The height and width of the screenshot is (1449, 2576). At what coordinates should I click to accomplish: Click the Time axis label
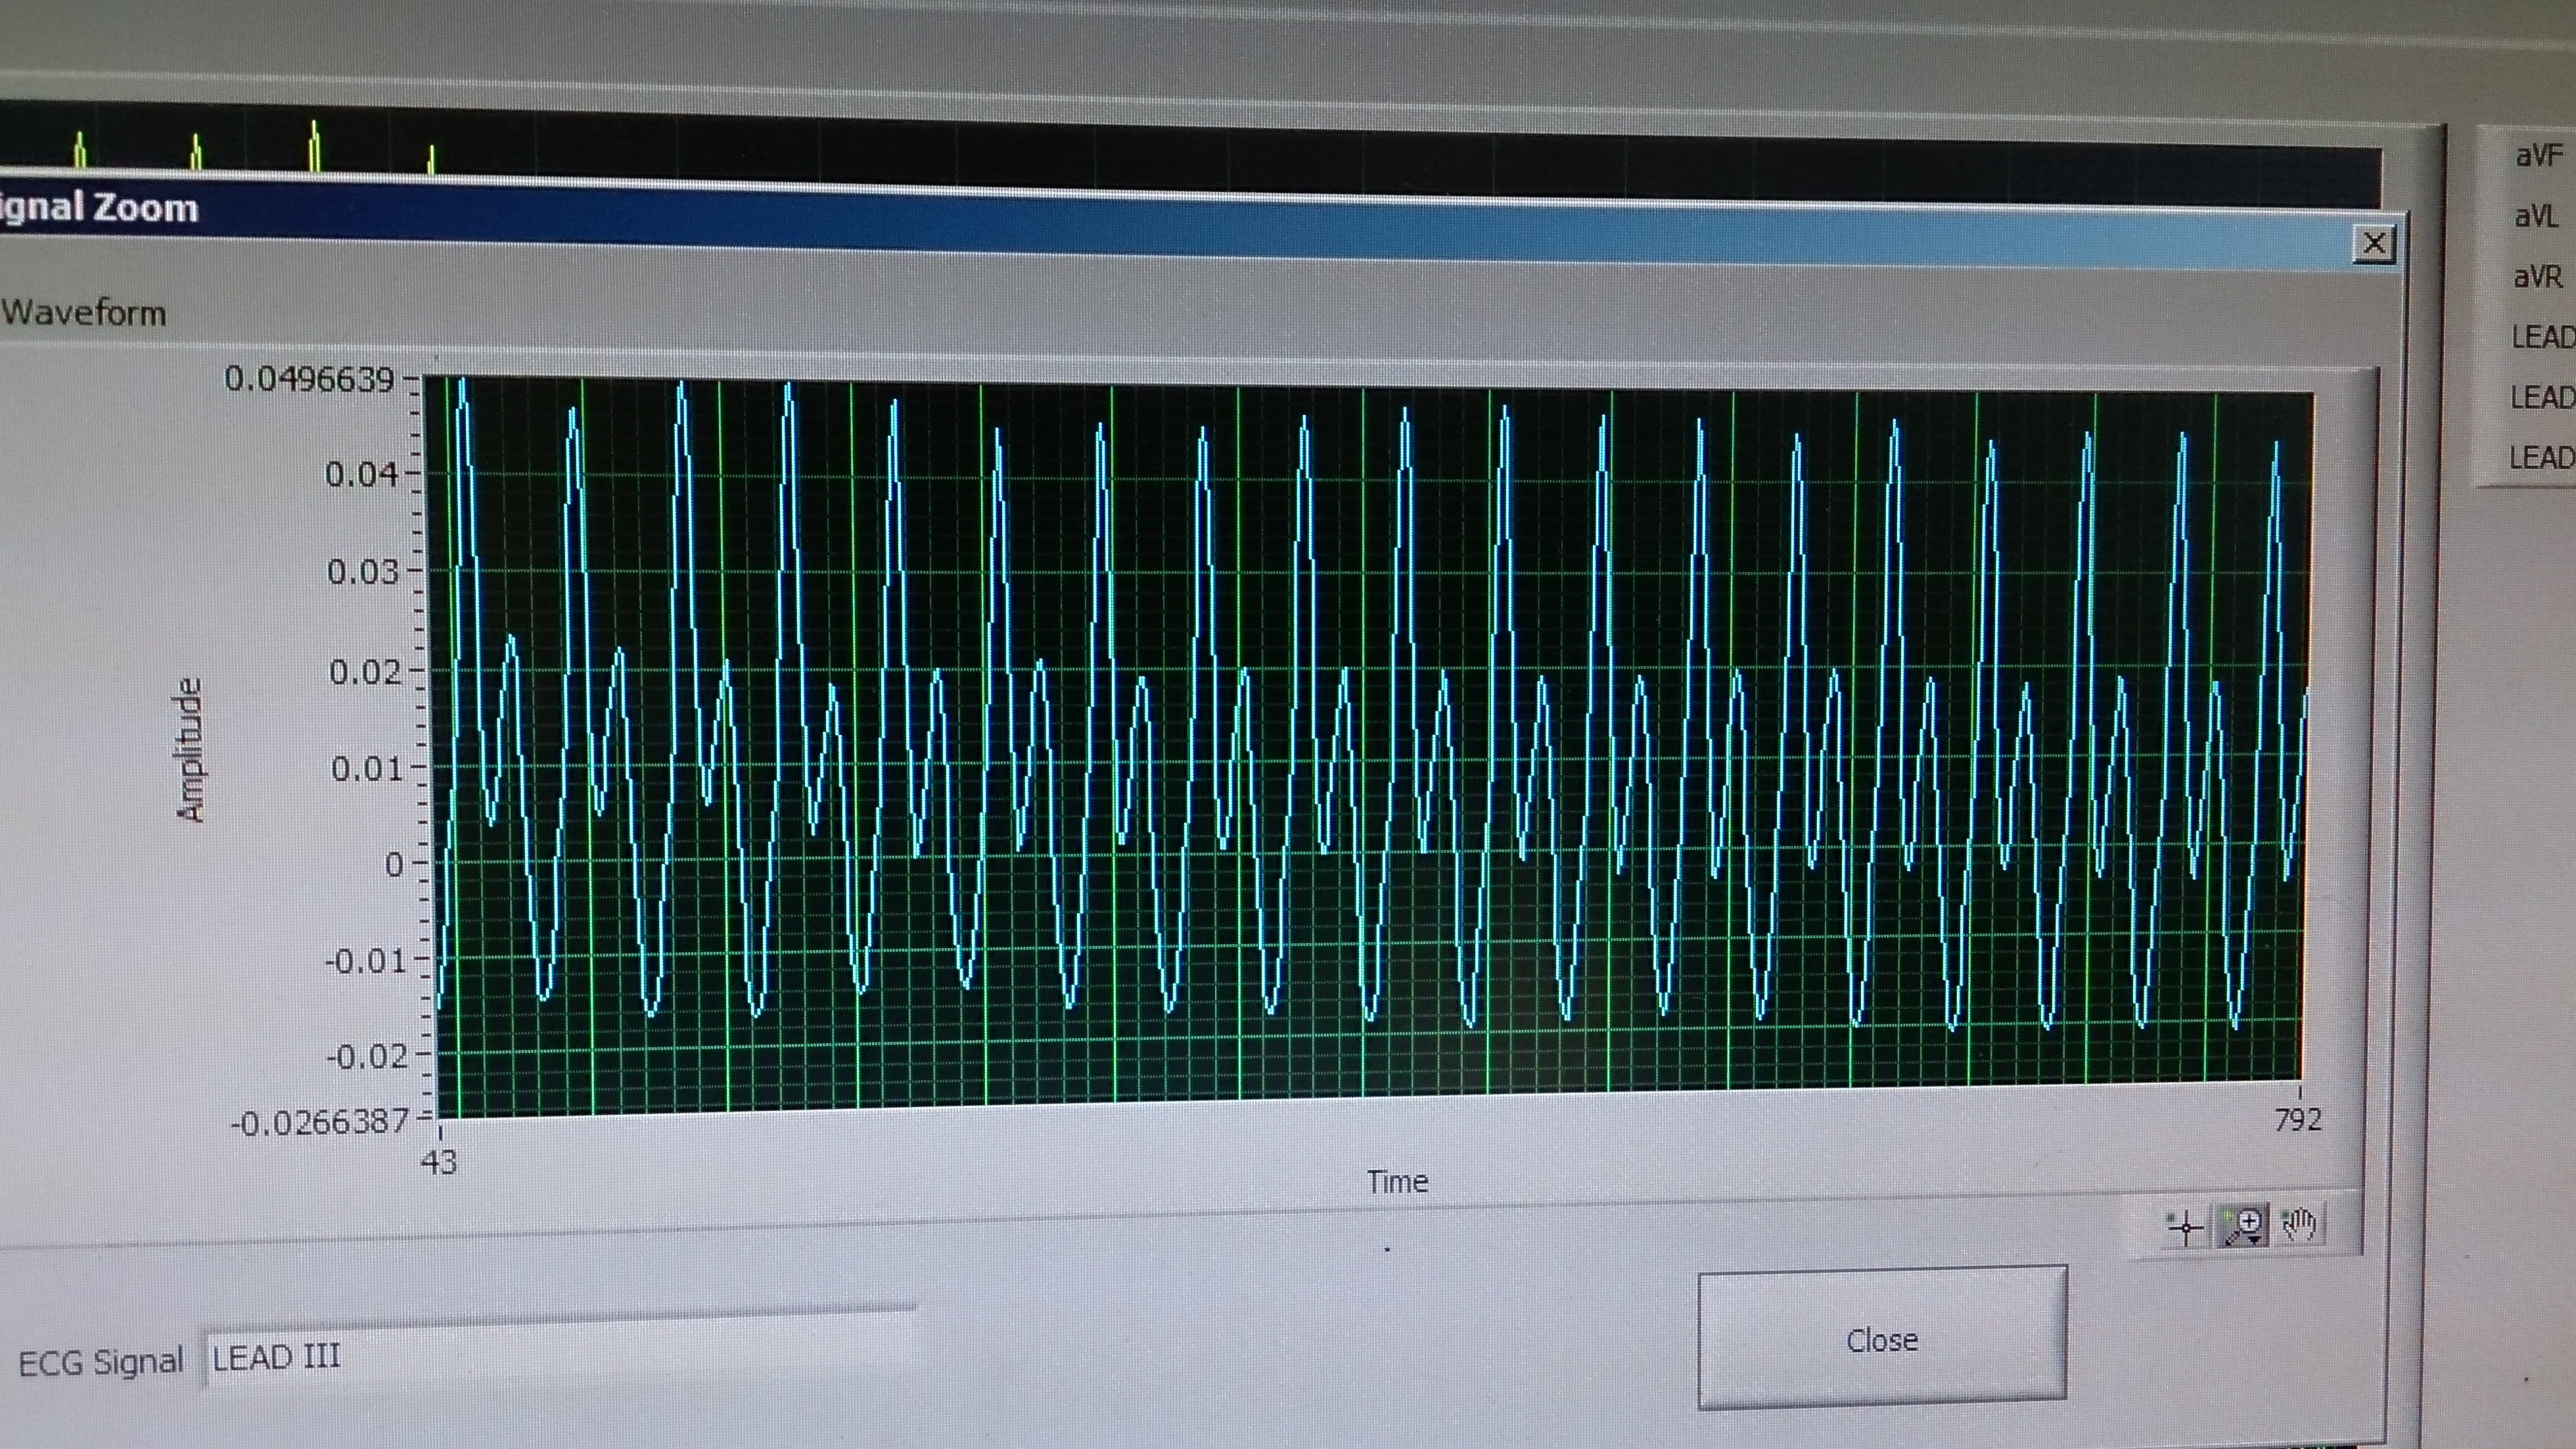1397,1182
